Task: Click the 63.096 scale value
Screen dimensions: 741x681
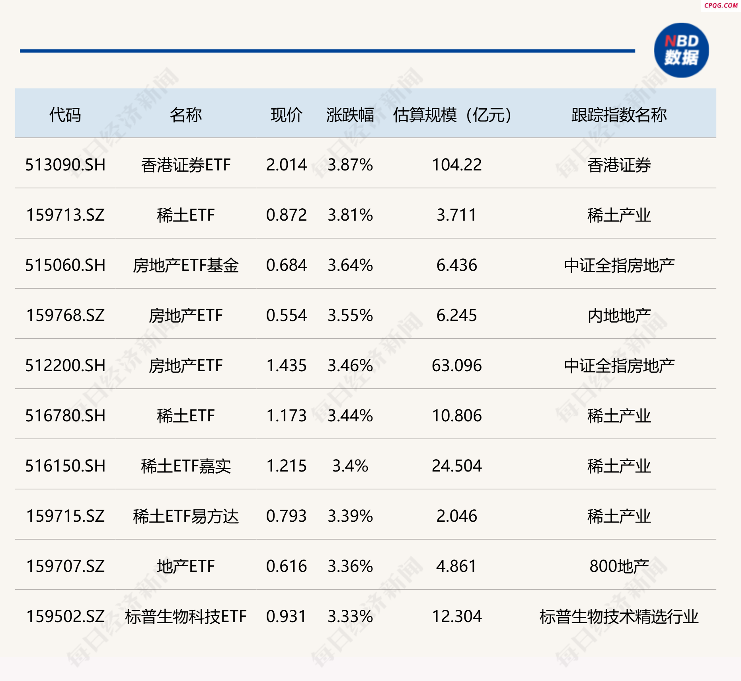Action: coord(457,366)
